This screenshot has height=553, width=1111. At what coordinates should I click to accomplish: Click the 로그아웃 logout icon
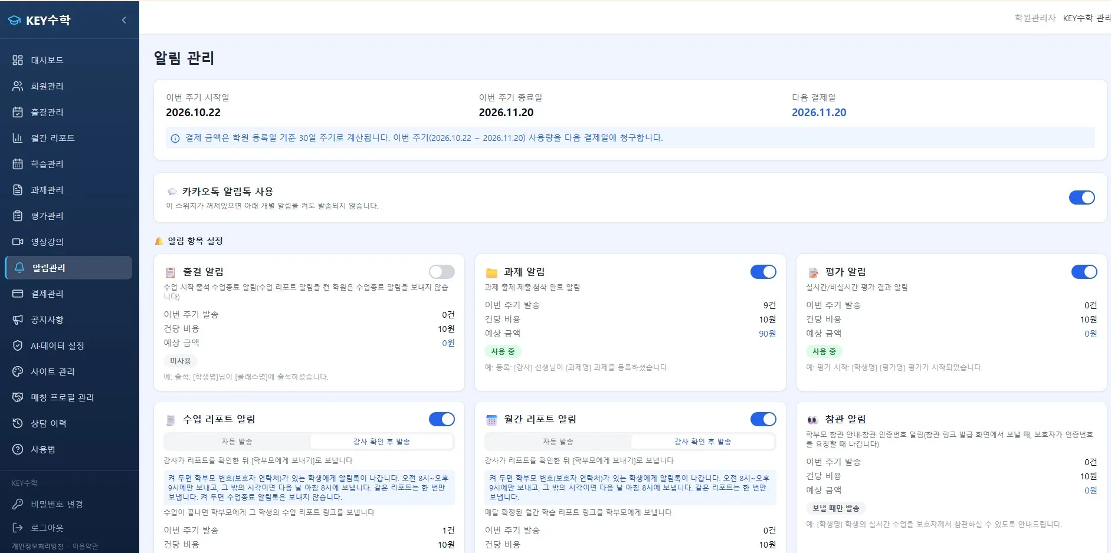pyautogui.click(x=18, y=528)
